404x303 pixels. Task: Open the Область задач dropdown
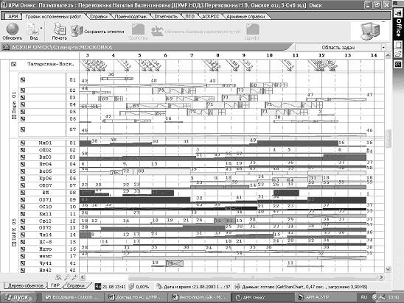tap(383, 48)
